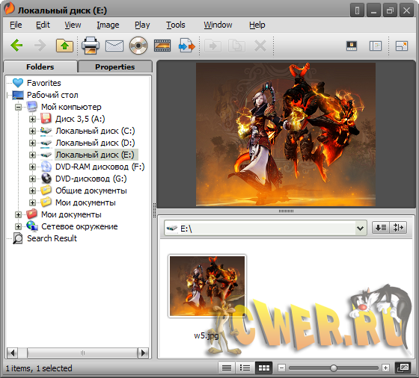Click the green Back arrow

point(16,46)
